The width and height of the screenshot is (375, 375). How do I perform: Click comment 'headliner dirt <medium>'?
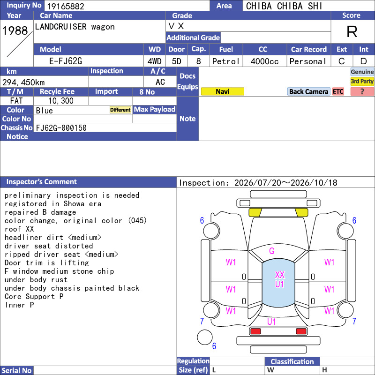(53, 238)
